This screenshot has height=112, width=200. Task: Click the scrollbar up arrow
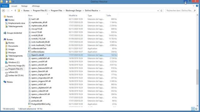pos(197,15)
